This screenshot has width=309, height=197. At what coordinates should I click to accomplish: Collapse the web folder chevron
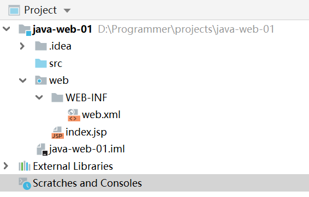click(23, 81)
